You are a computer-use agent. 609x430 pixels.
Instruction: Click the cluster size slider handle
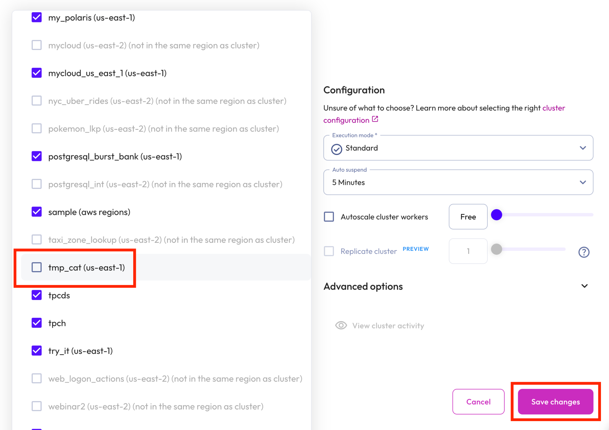tap(497, 215)
